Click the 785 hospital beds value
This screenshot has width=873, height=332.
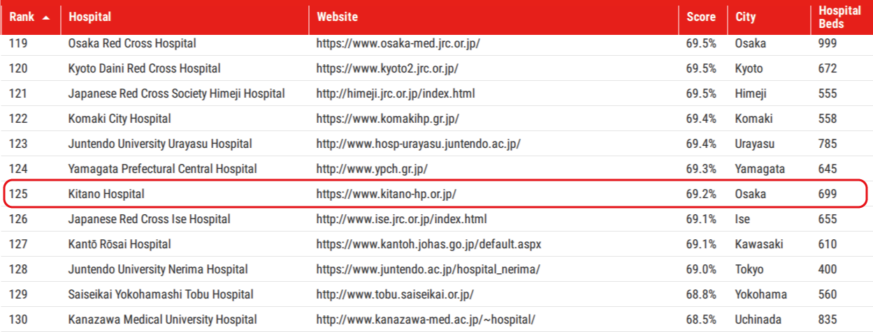tap(827, 144)
